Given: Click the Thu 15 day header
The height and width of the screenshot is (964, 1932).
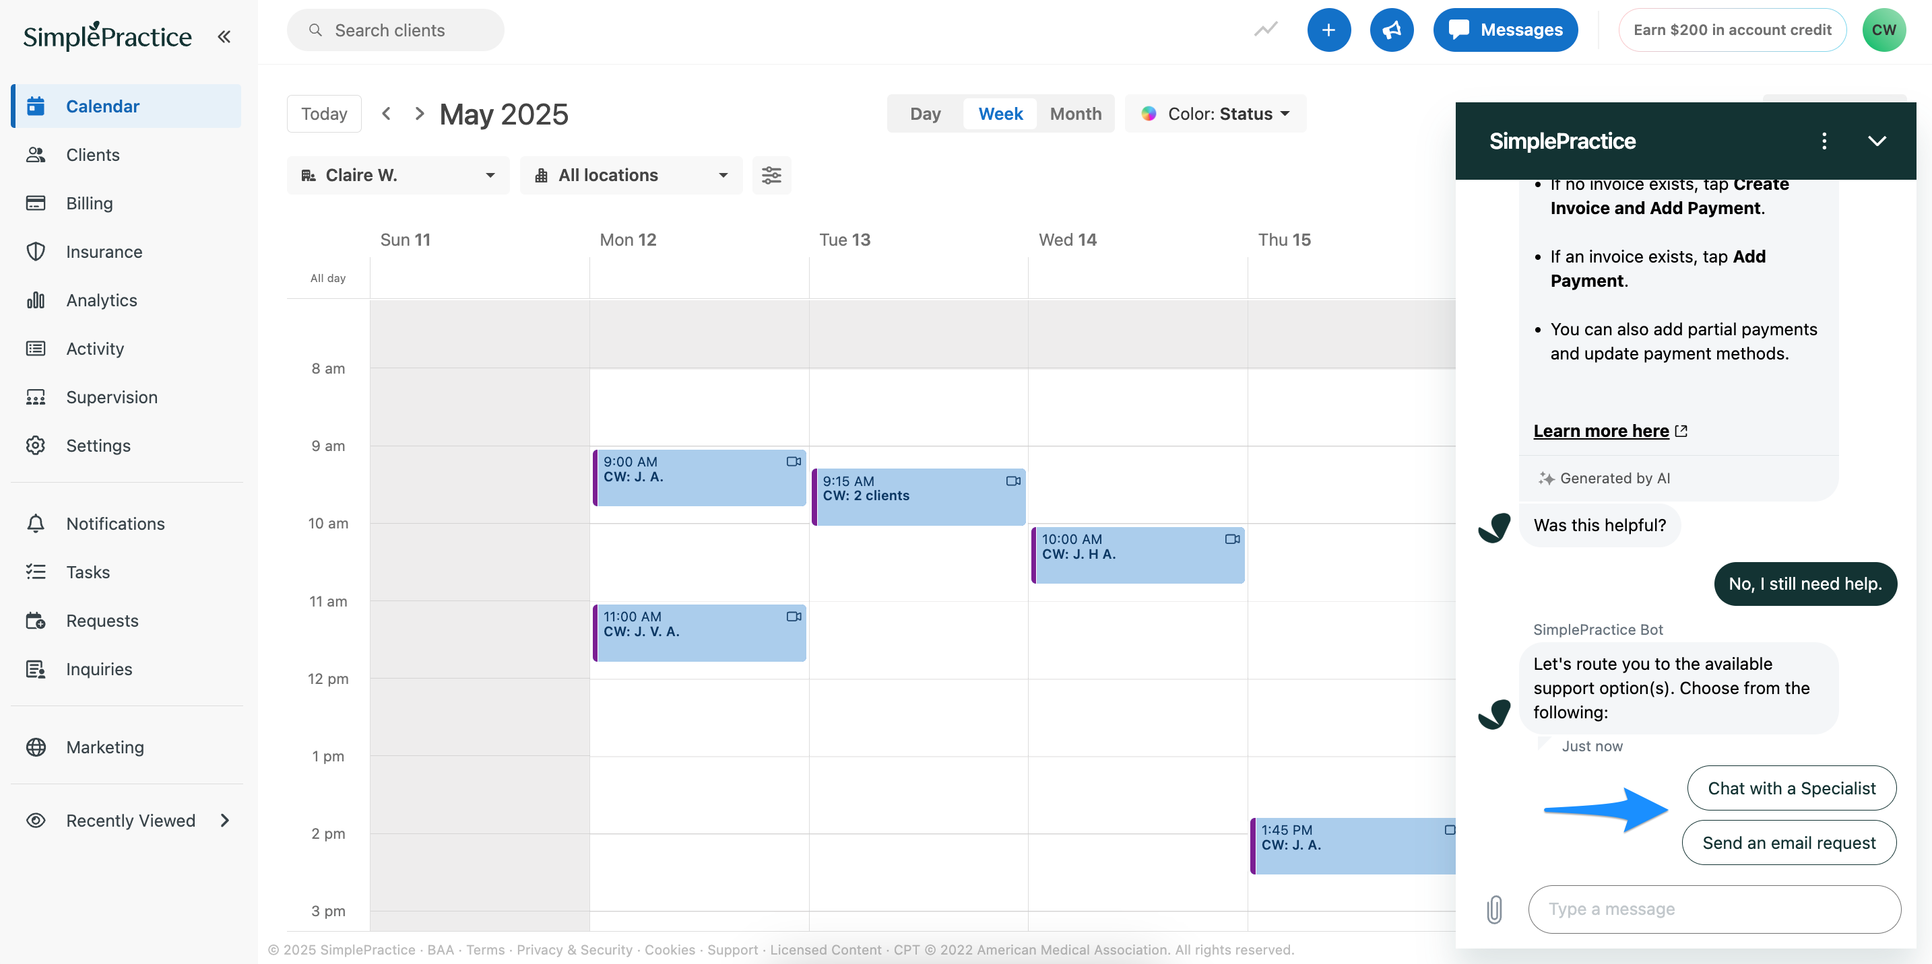Looking at the screenshot, I should (1284, 239).
